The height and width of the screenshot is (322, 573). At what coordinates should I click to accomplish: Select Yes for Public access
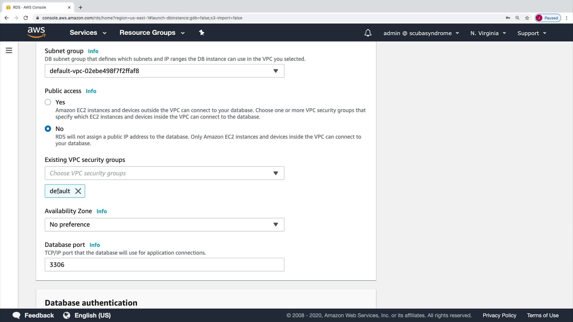pos(48,102)
